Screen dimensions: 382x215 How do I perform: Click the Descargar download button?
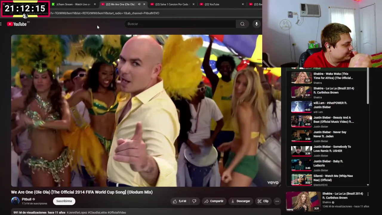click(x=241, y=201)
